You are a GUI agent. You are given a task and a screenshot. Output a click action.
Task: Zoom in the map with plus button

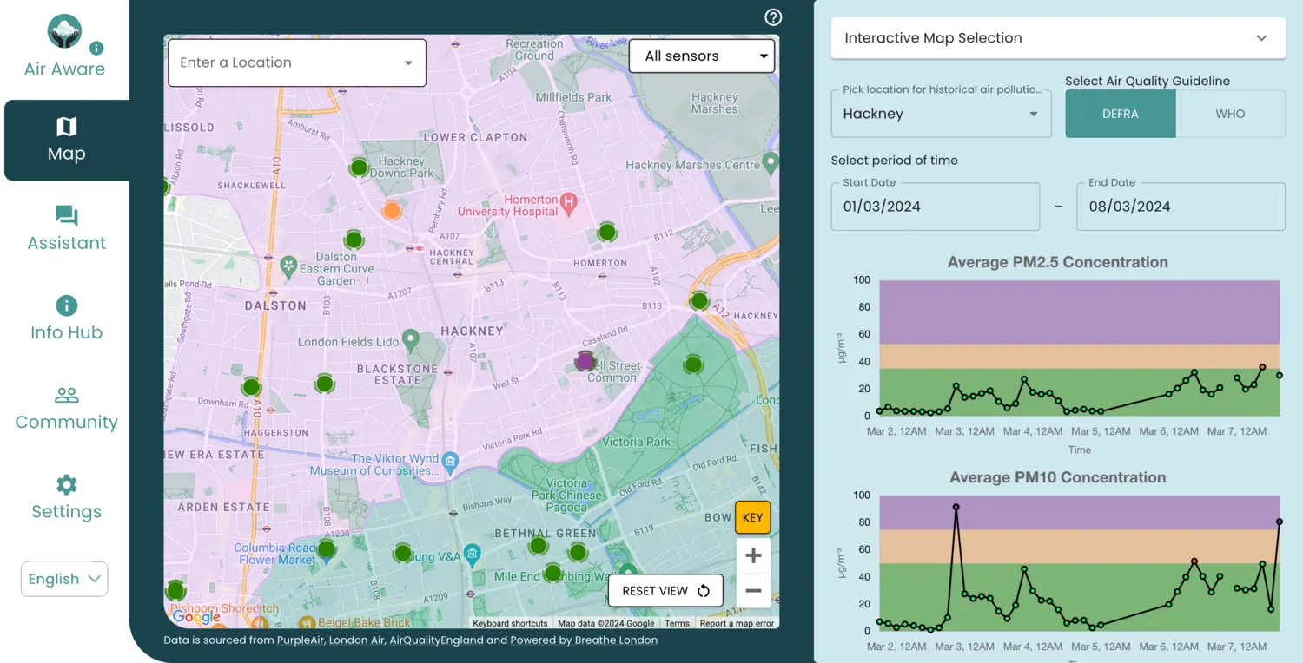point(752,555)
